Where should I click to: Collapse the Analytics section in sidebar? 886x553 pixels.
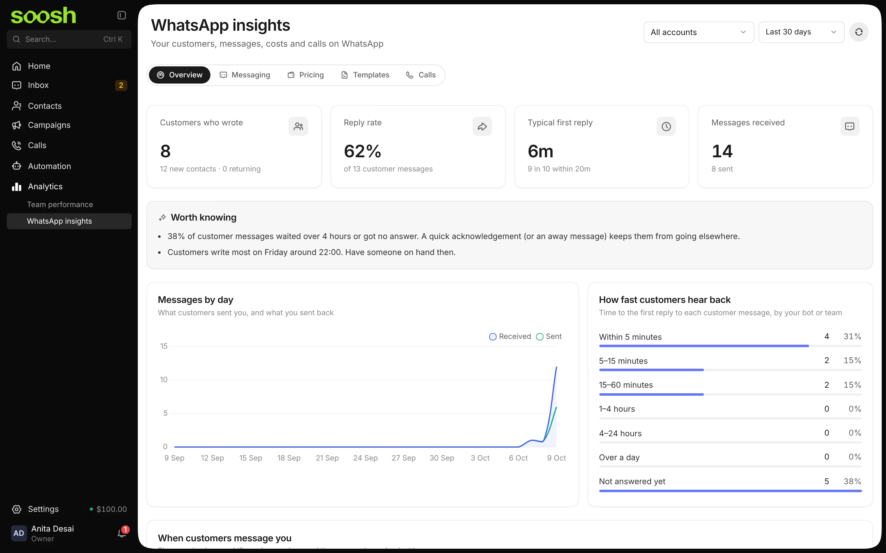point(69,186)
